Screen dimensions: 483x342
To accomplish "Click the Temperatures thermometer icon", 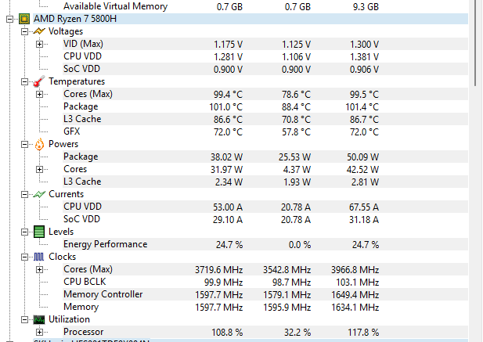I will pyautogui.click(x=39, y=81).
